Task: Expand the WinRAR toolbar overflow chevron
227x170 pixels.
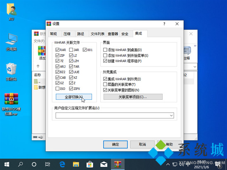Action: [195, 46]
